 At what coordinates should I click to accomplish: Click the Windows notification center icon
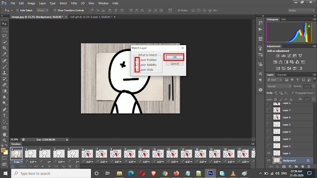[x=309, y=174]
